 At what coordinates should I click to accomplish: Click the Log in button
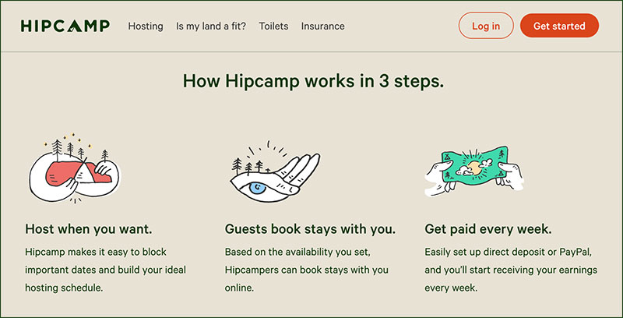pos(486,26)
